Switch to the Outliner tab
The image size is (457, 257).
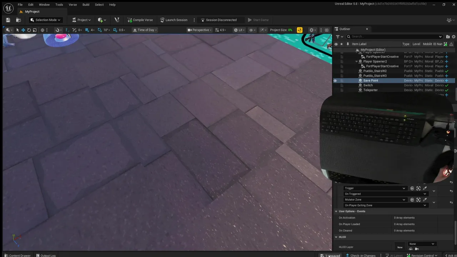345,29
